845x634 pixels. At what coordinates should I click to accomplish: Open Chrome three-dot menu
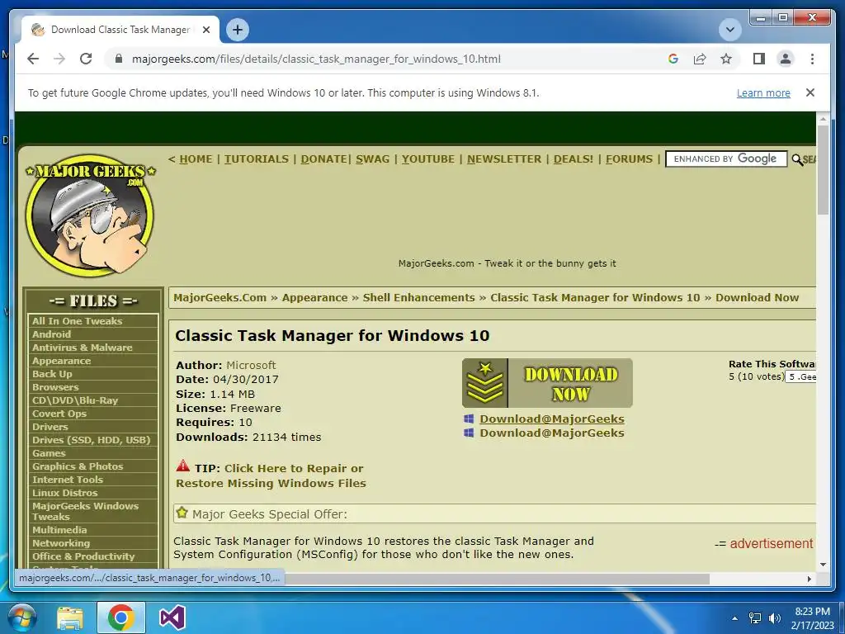tap(812, 59)
